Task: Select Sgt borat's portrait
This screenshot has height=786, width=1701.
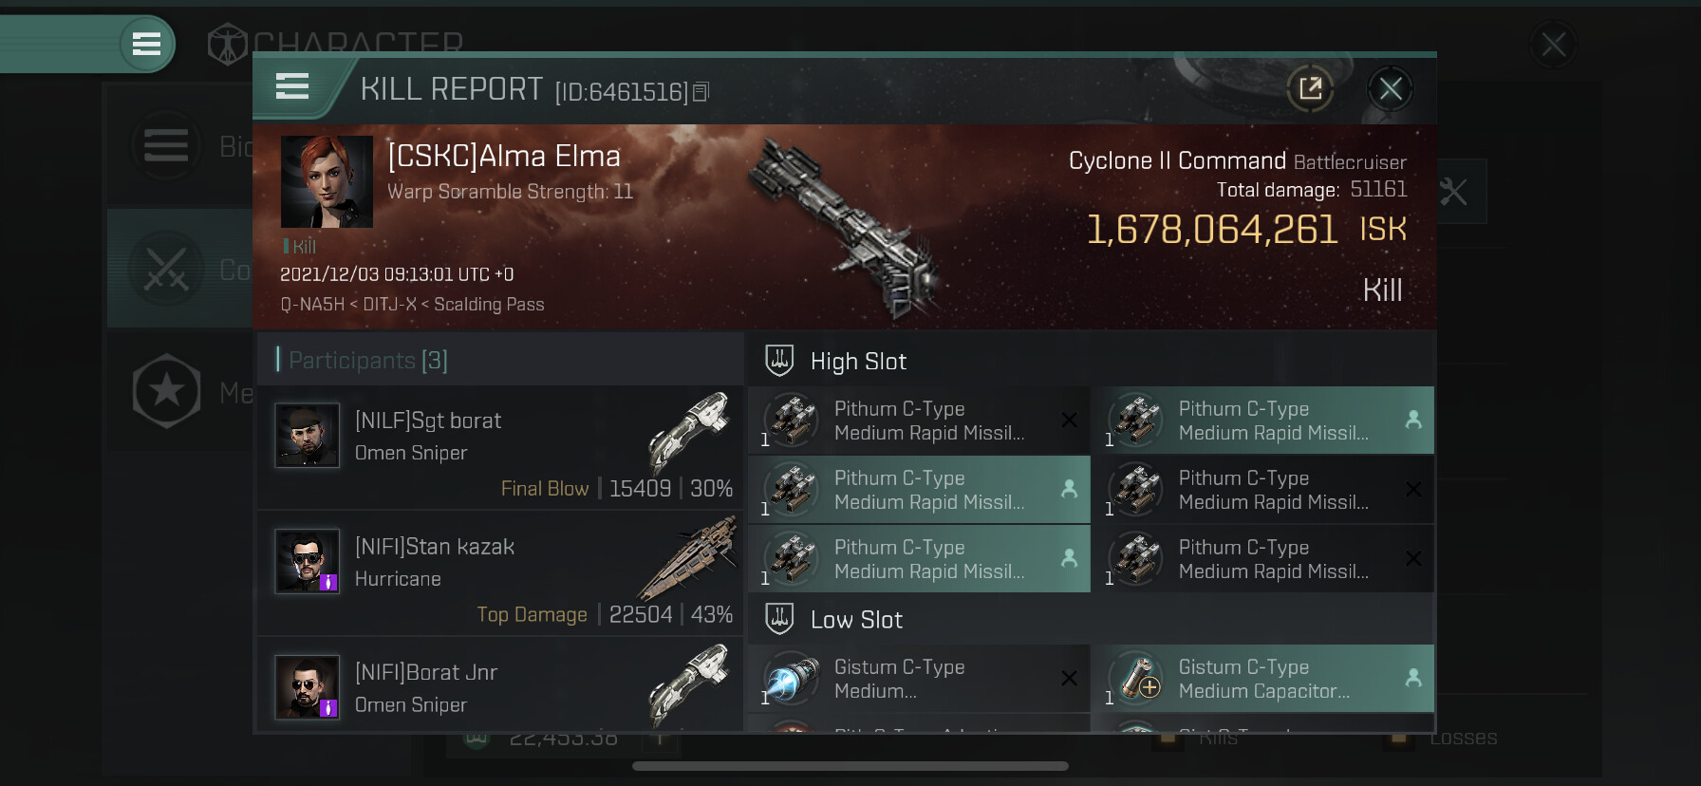Action: click(x=307, y=436)
